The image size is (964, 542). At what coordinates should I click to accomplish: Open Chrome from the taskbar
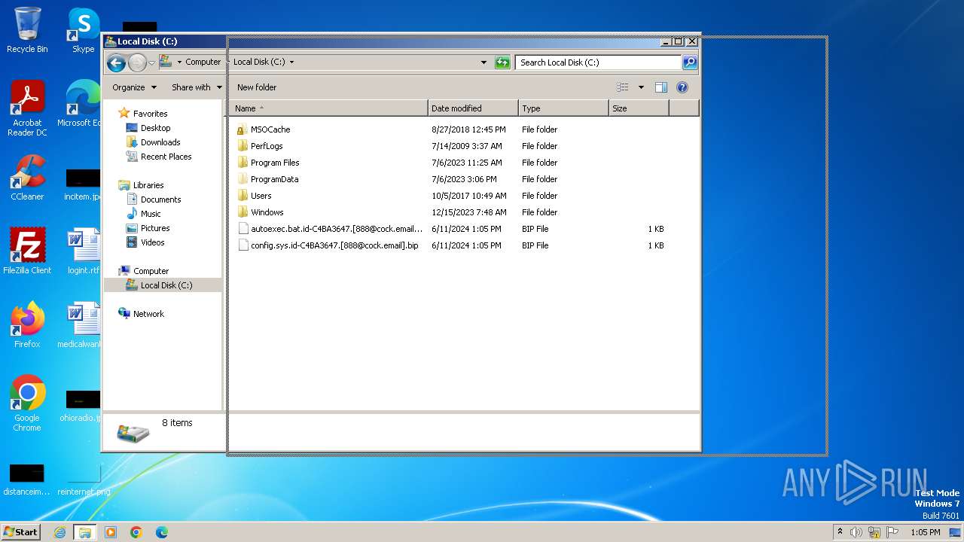(x=136, y=532)
